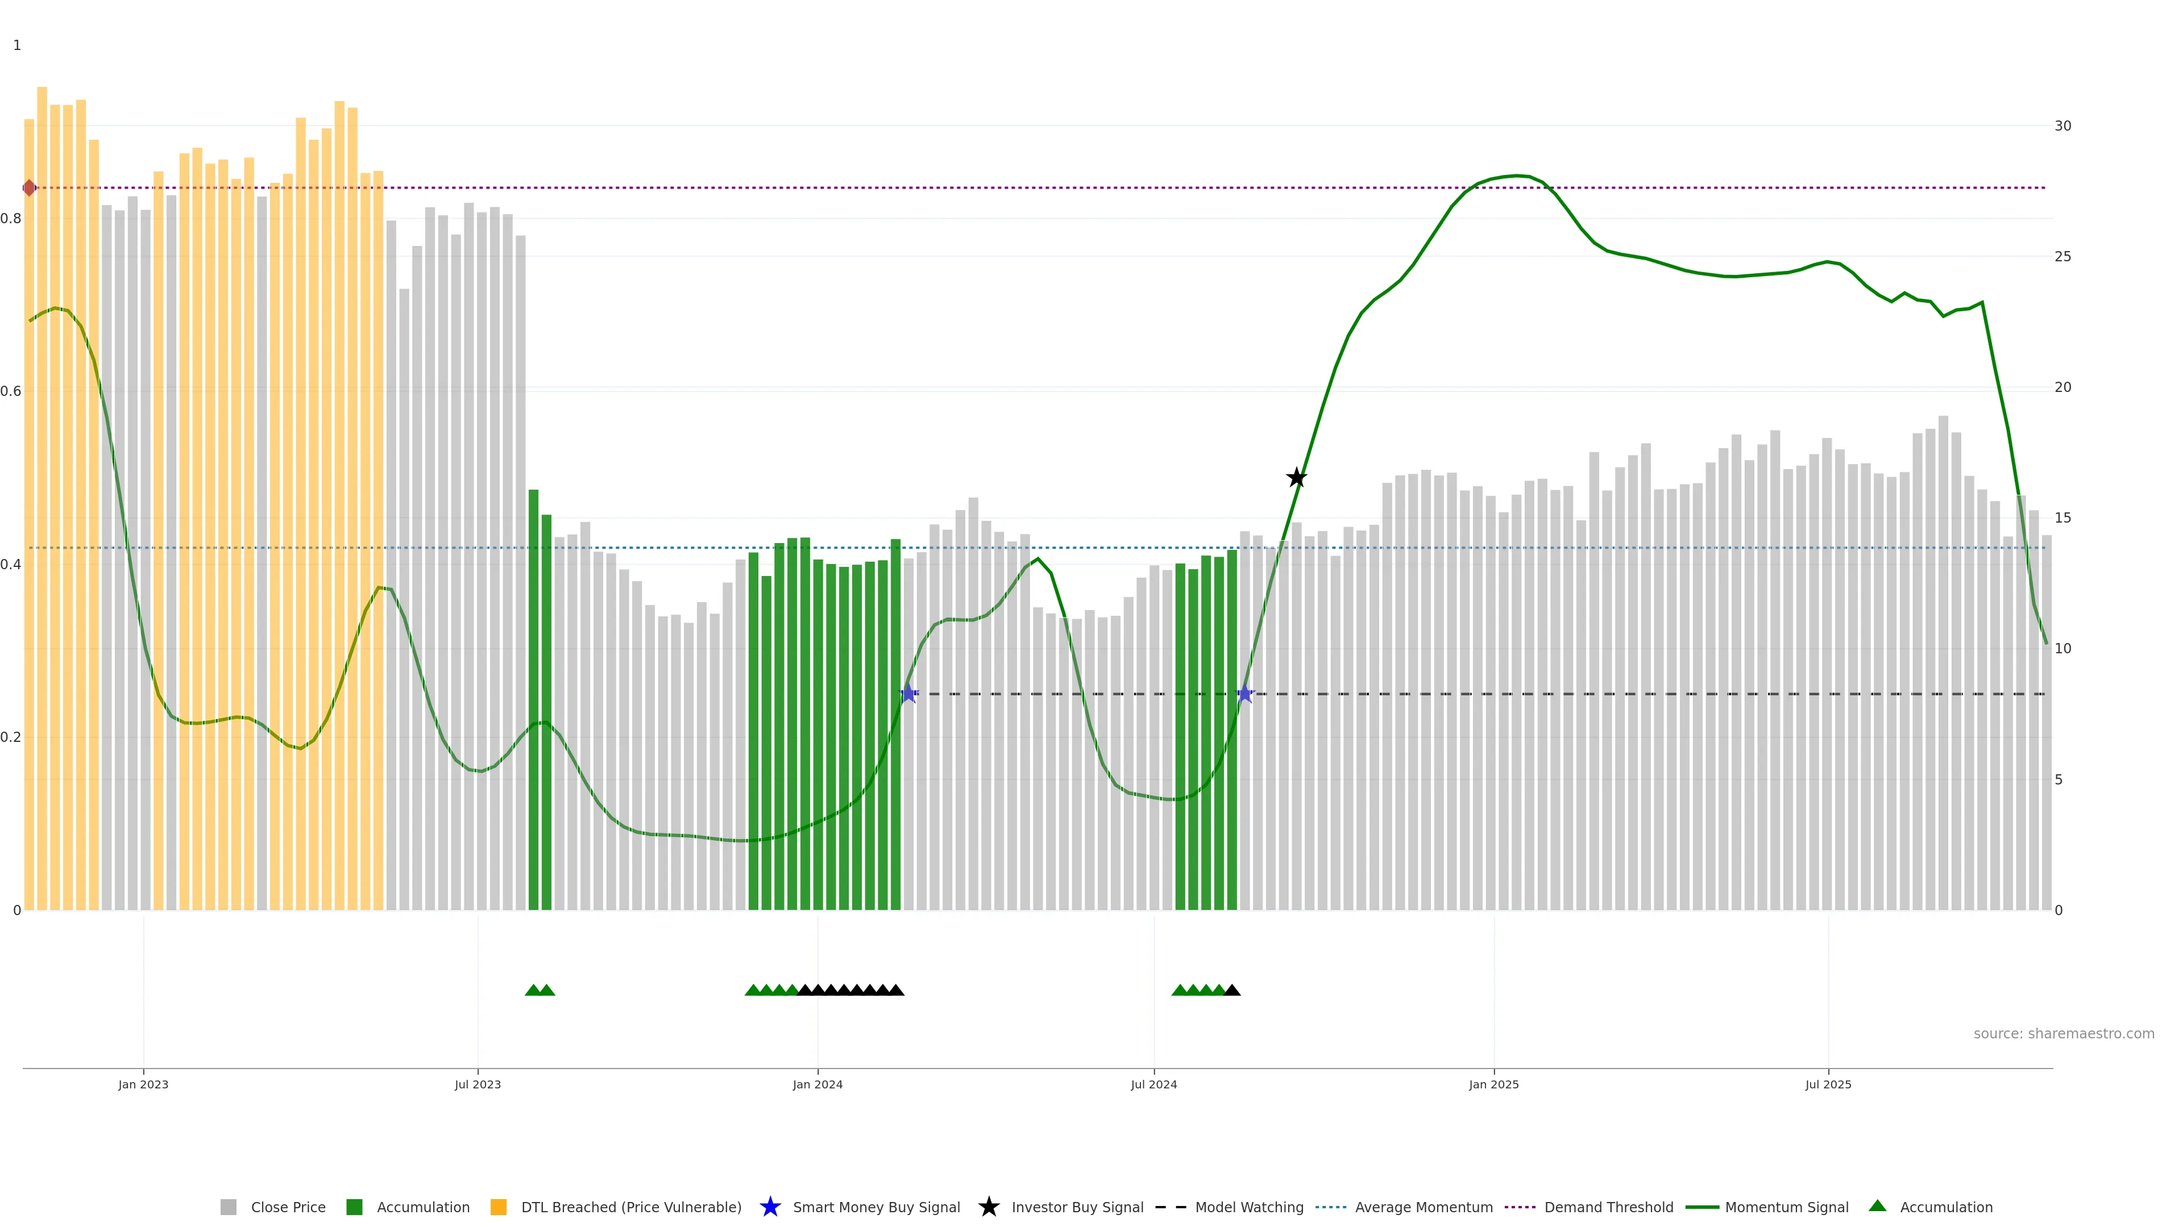
Task: Click the green triangle icon in legend
Action: click(x=1877, y=1206)
